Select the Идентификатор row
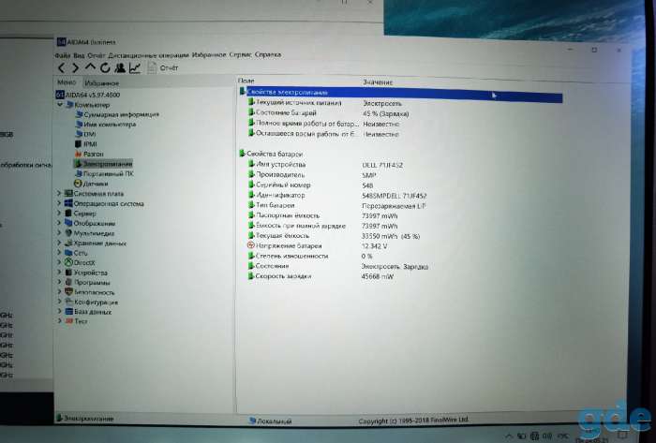656x443 pixels. [337, 195]
